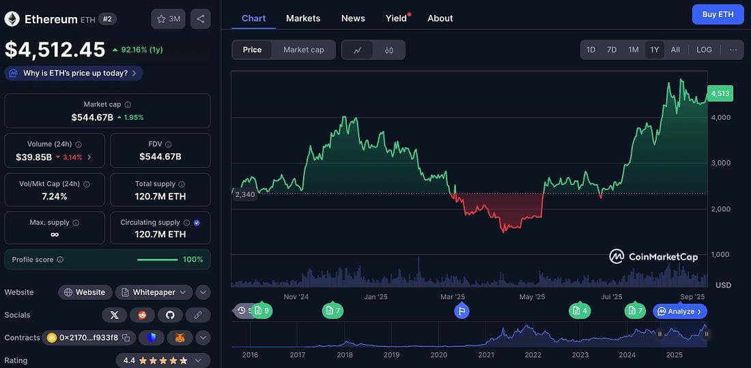Switch to line chart view
This screenshot has width=751, height=368.
pos(357,50)
